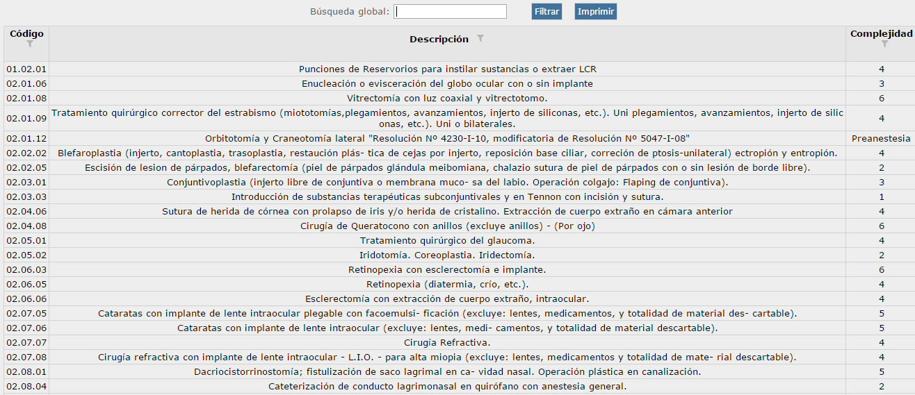Click 'Cataratas con implante... plegable con facoemulsificación' description
Viewport: 915px width, 395px height.
click(448, 314)
